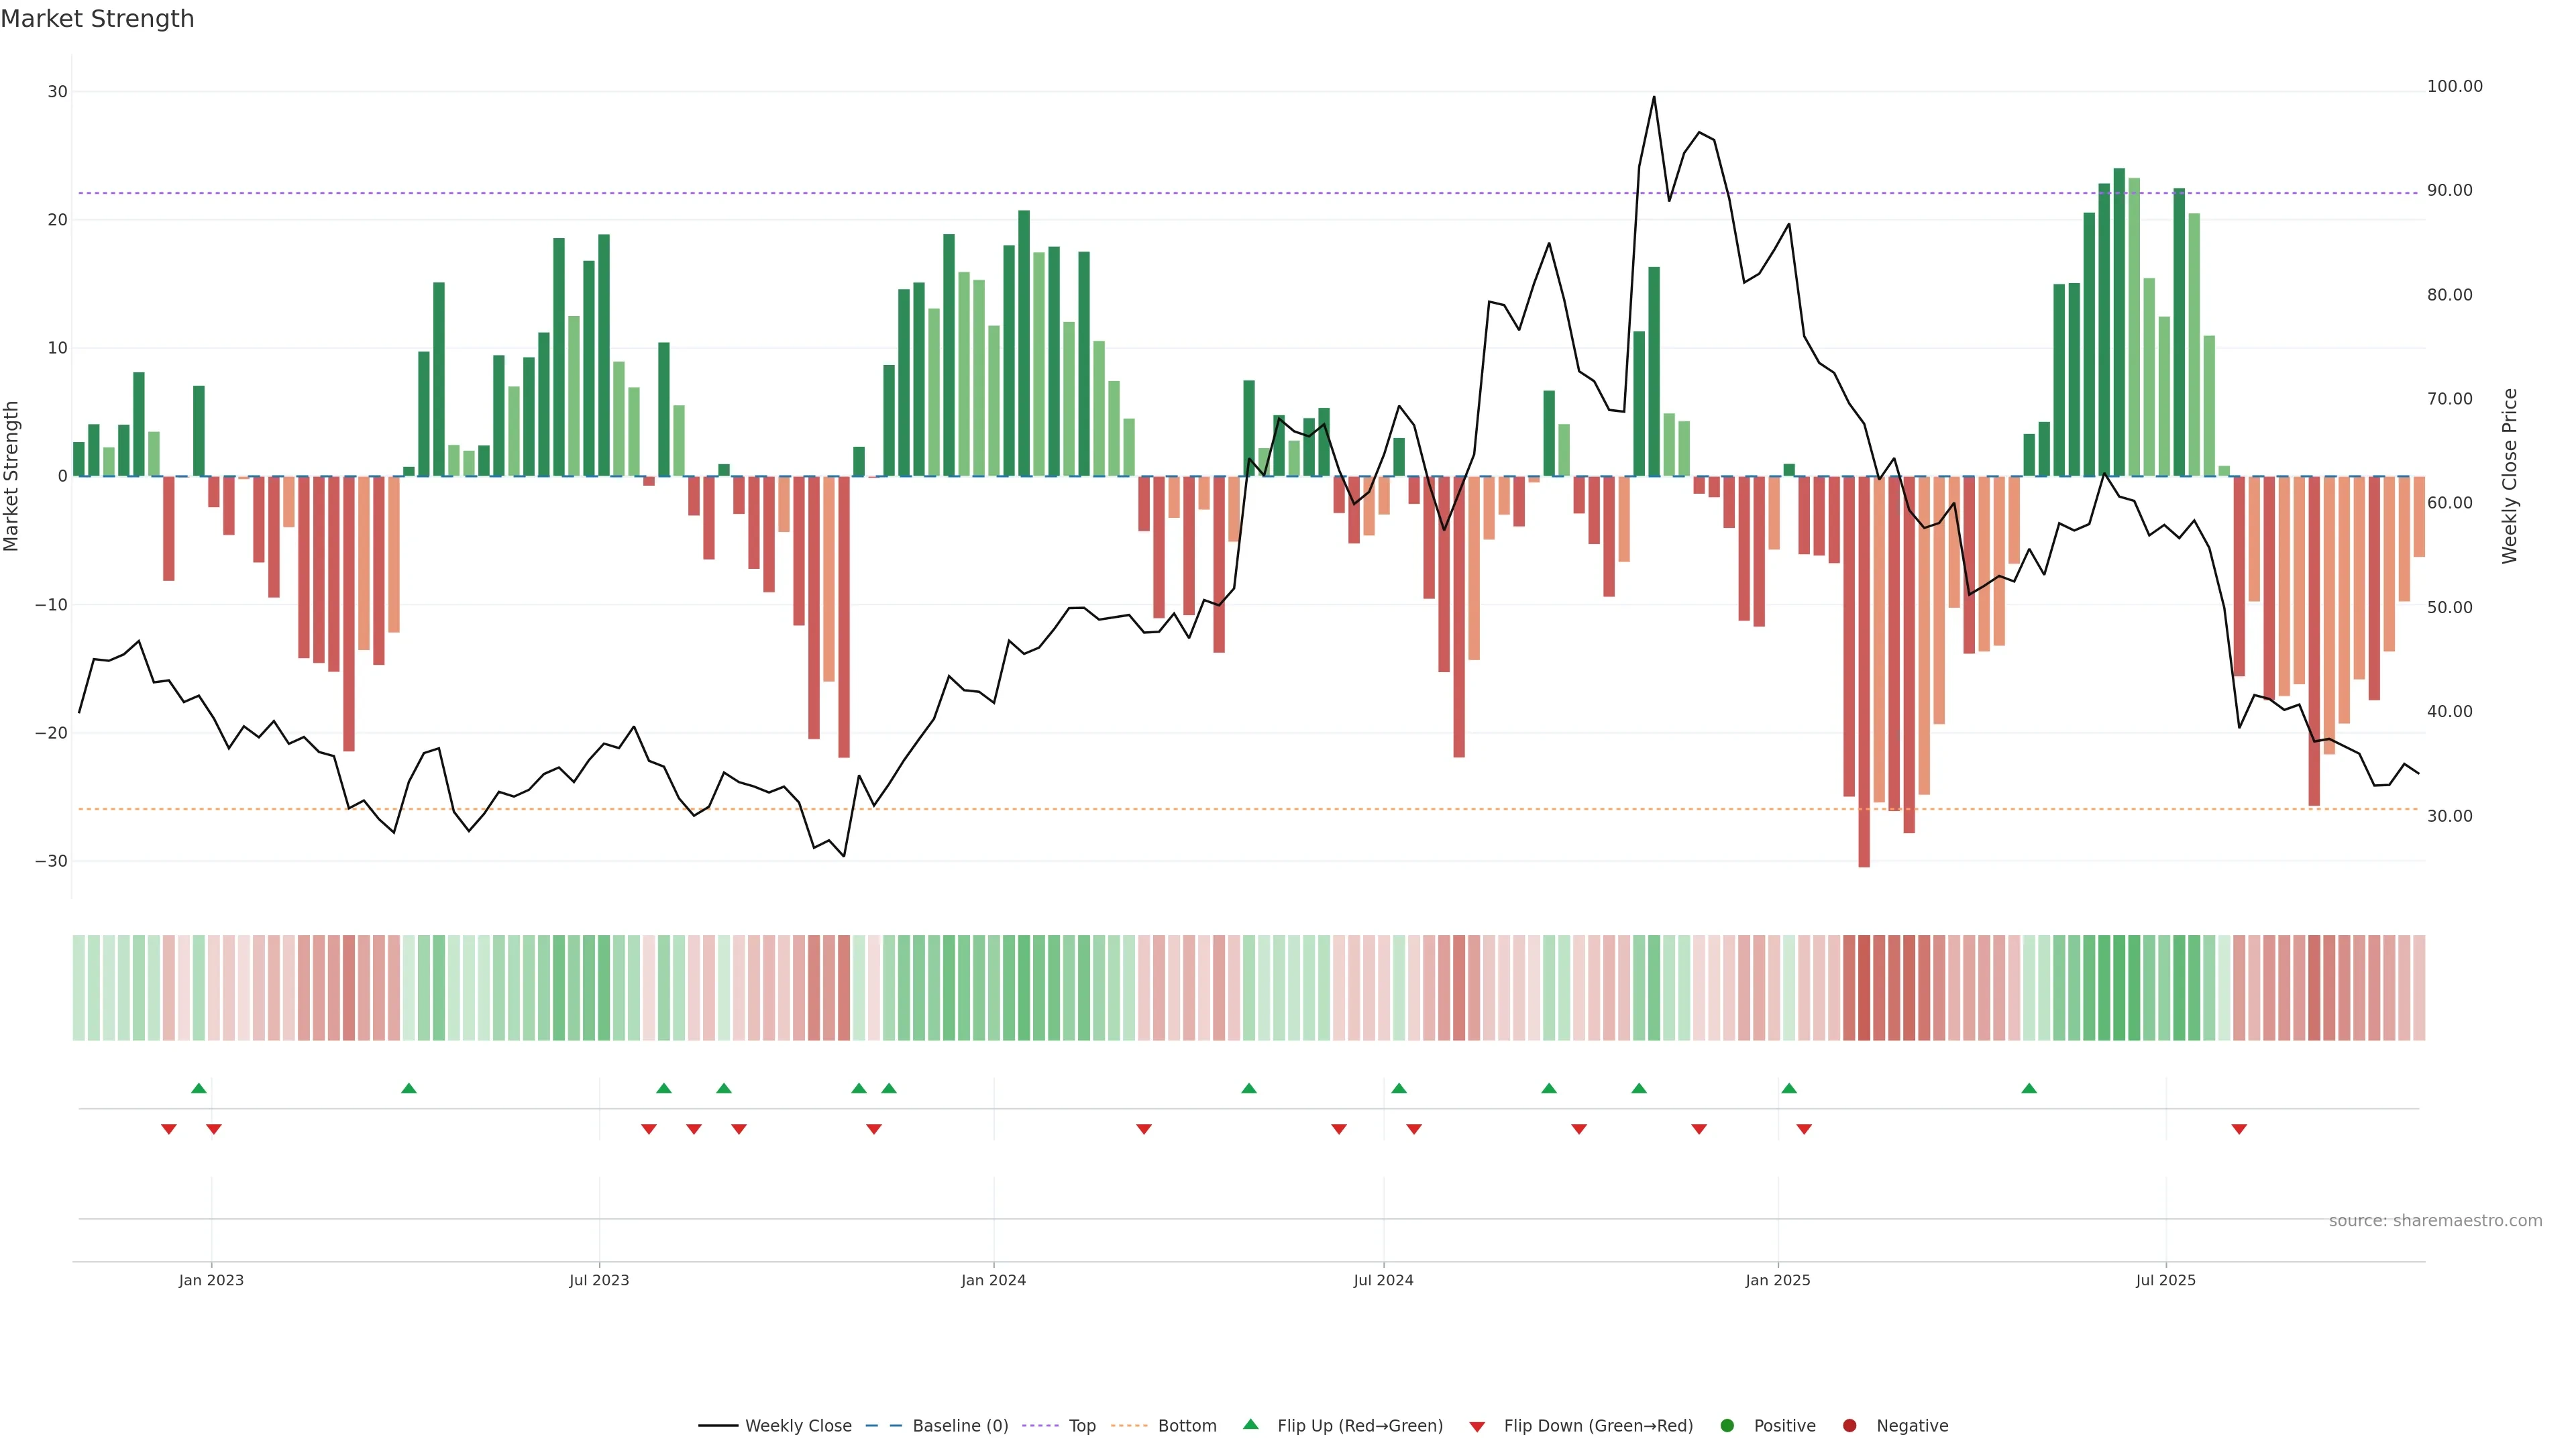The width and height of the screenshot is (2576, 1449).
Task: Click the first green flip-up triangle marker
Action: coord(198,1088)
